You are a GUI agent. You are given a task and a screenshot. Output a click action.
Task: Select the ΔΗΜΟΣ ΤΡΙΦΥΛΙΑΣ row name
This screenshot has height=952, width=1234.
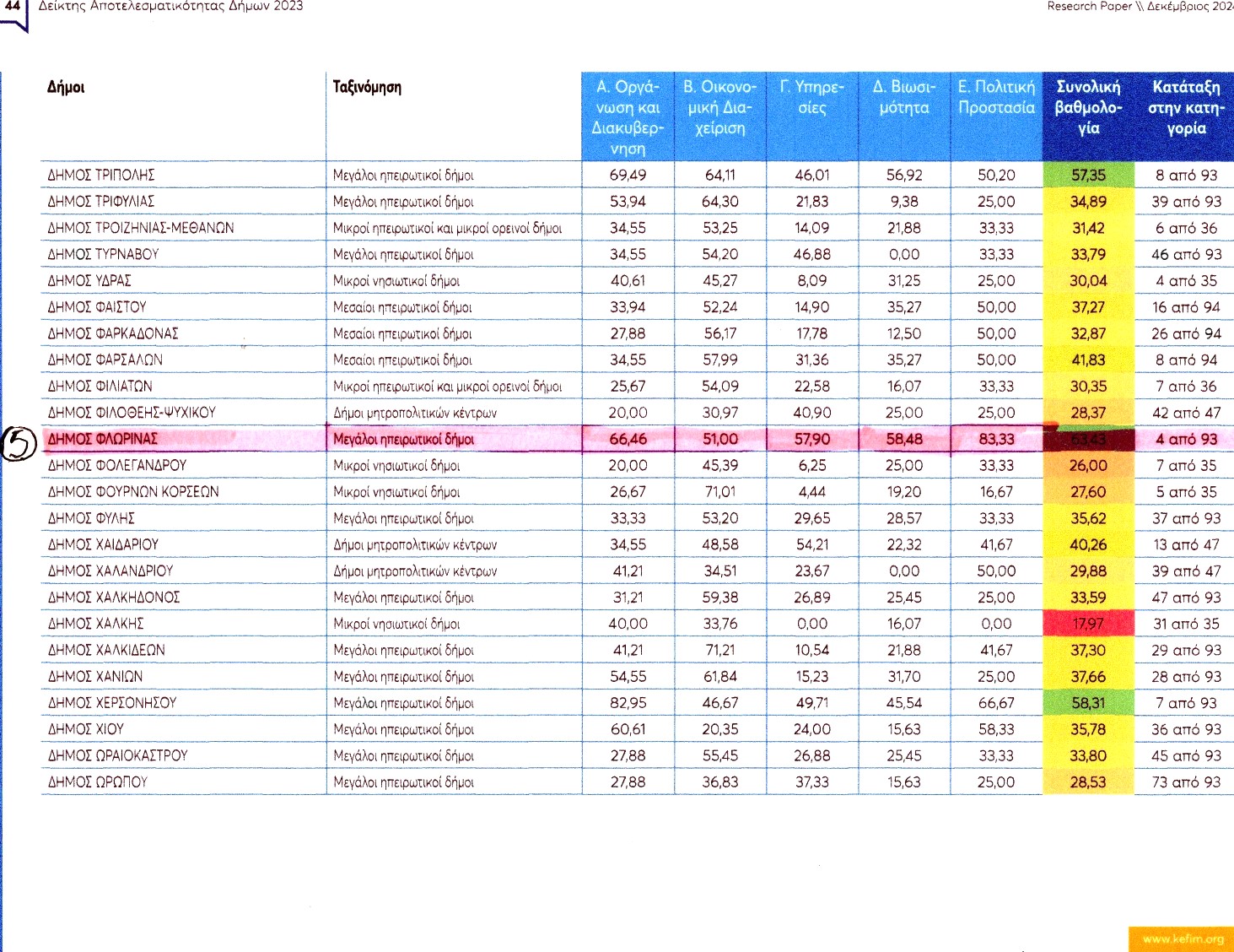[101, 202]
